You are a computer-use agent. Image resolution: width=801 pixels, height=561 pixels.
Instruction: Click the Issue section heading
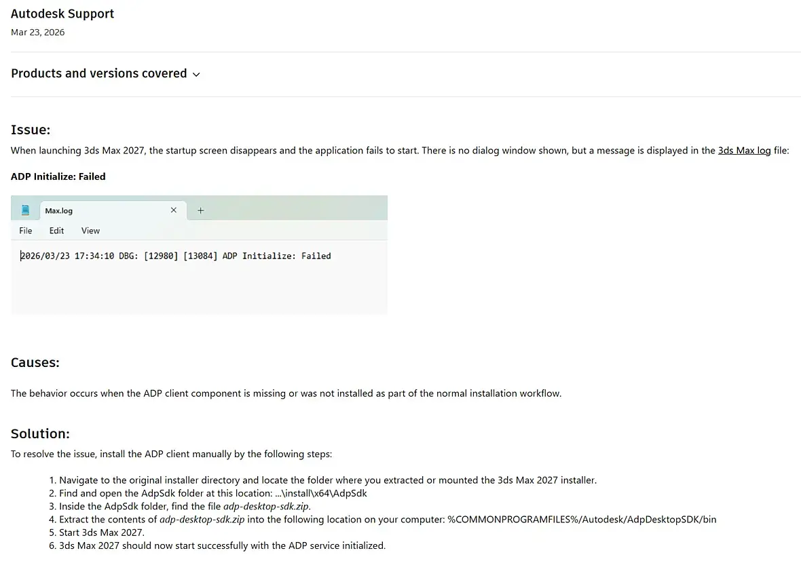click(x=31, y=130)
